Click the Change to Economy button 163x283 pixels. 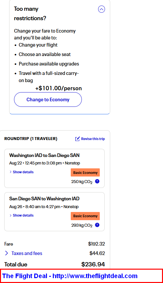coord(48,100)
